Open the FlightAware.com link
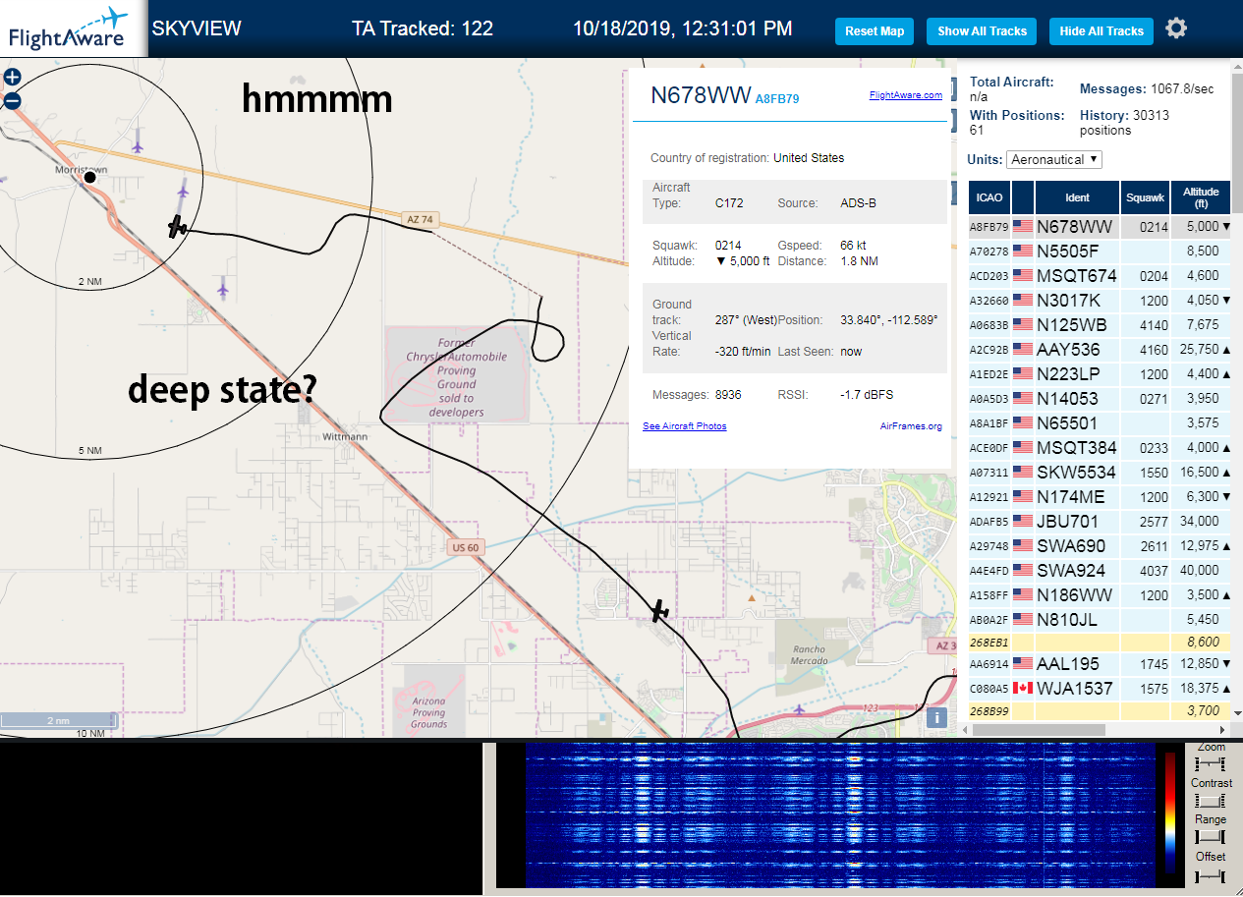The width and height of the screenshot is (1243, 897). [x=906, y=95]
